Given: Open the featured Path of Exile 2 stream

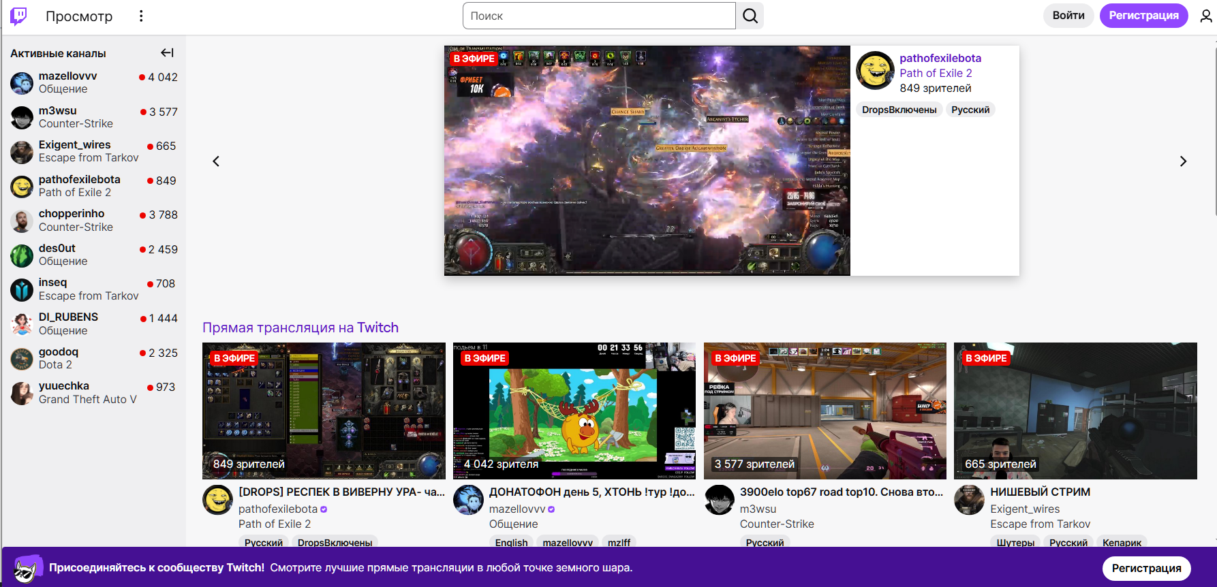Looking at the screenshot, I should (x=647, y=161).
